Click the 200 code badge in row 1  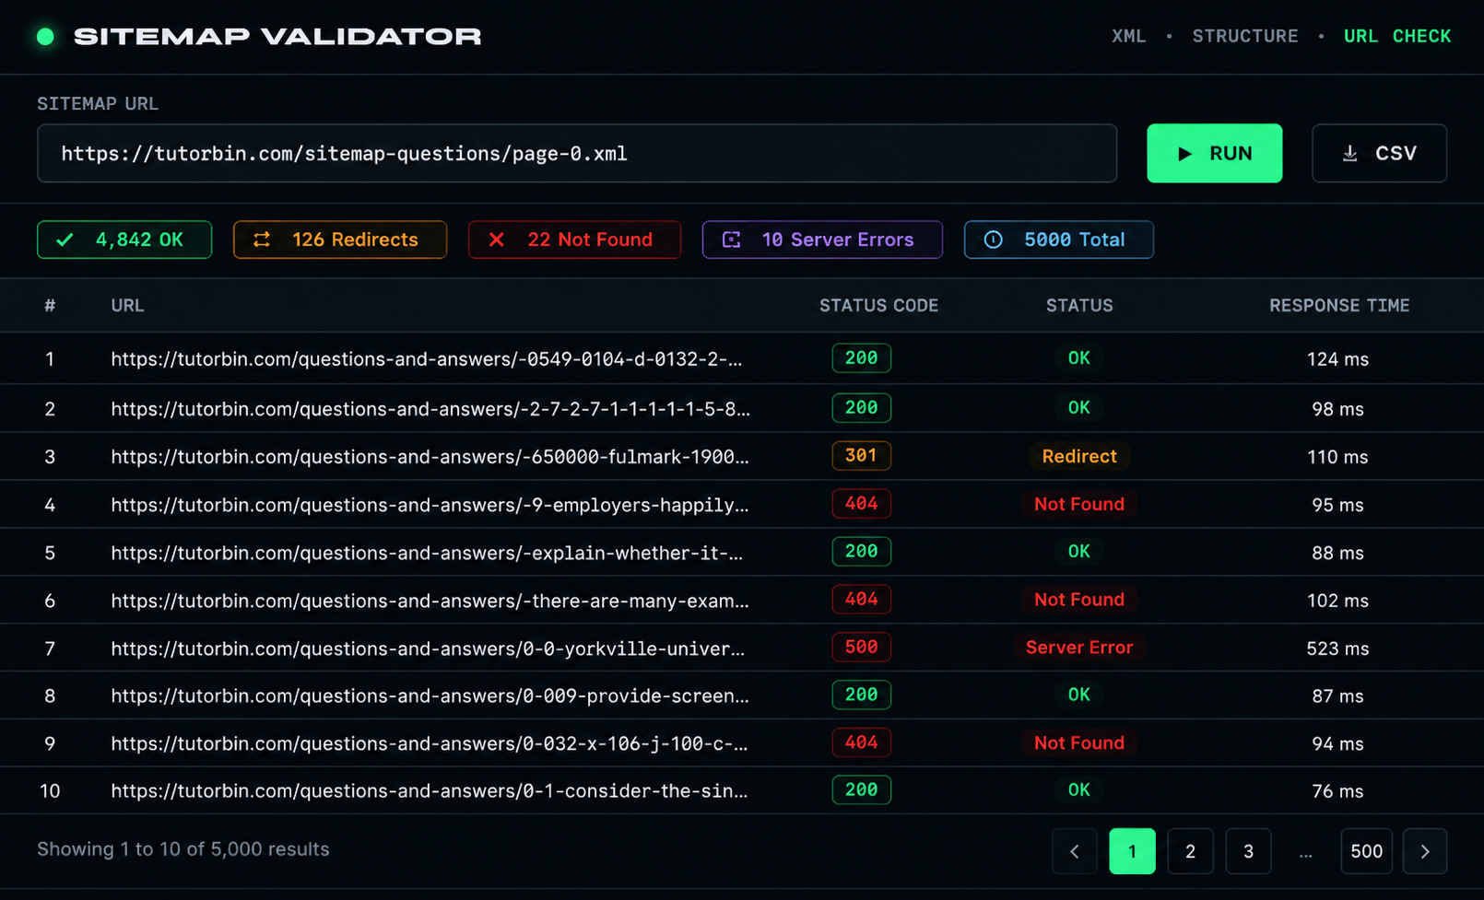coord(861,358)
